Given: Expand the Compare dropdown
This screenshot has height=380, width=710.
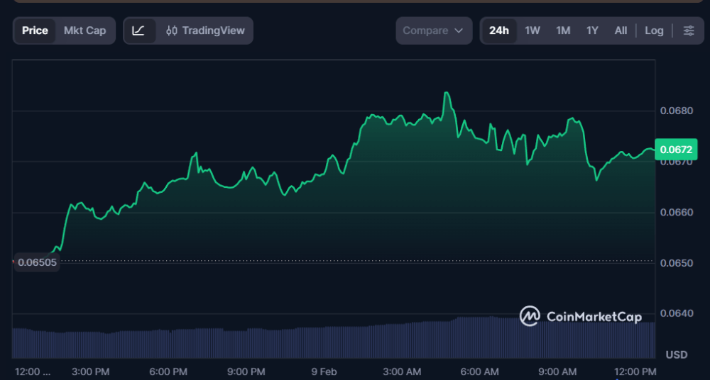Looking at the screenshot, I should [433, 30].
